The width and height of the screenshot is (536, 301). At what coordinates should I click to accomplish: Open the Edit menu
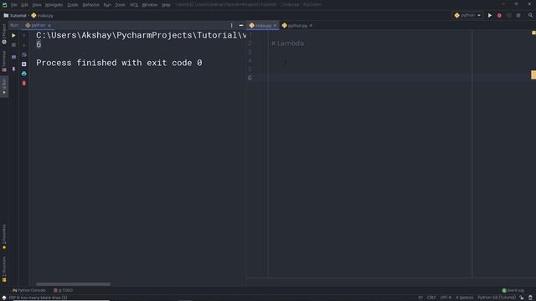coord(24,5)
